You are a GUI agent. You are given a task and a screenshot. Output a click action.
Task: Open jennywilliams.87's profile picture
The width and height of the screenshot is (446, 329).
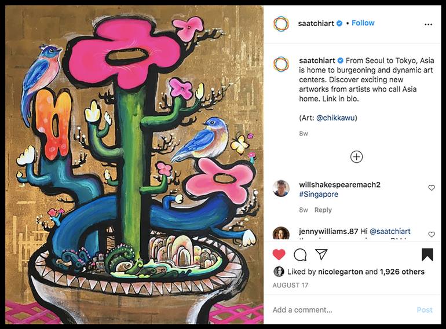pos(281,234)
